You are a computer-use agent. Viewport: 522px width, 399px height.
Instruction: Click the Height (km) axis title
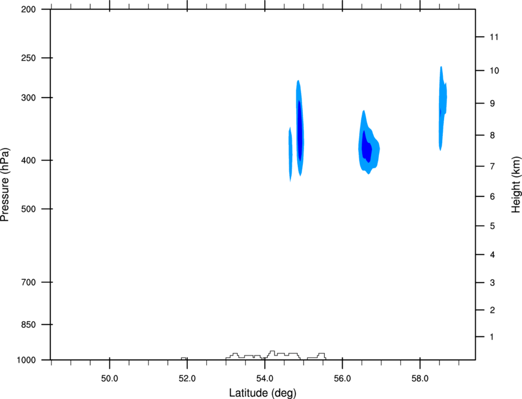(516, 184)
